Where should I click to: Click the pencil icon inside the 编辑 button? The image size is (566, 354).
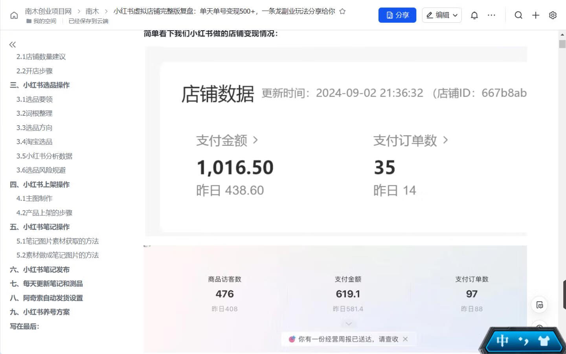click(430, 15)
